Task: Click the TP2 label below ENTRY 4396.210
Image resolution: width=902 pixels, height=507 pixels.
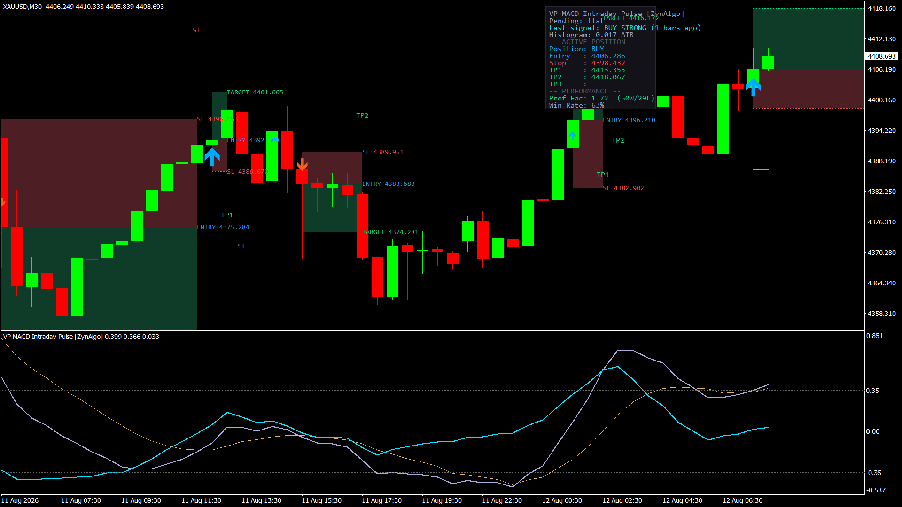Action: pyautogui.click(x=618, y=140)
